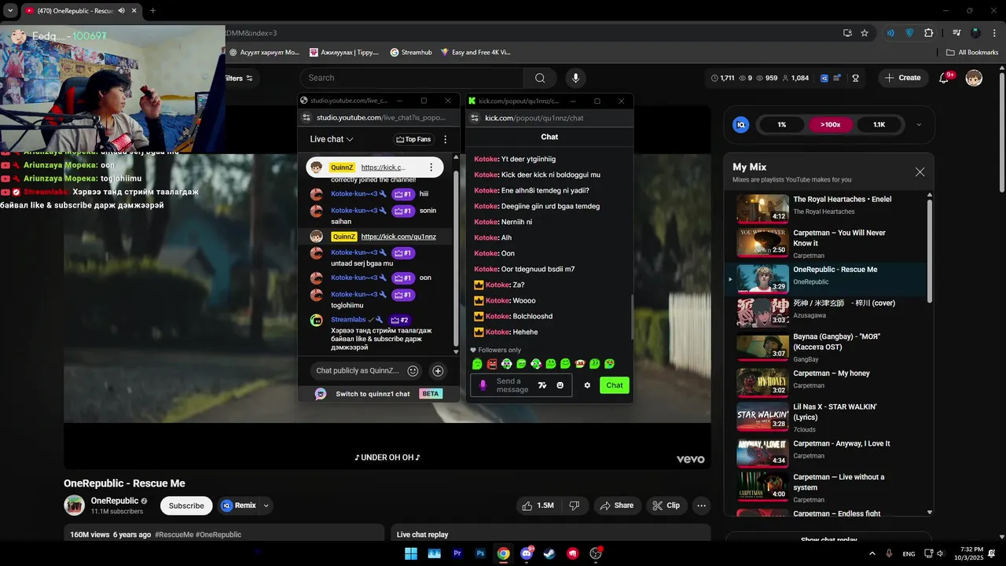This screenshot has width=1006, height=566.
Task: Open Photoshop from the taskbar
Action: 480,553
